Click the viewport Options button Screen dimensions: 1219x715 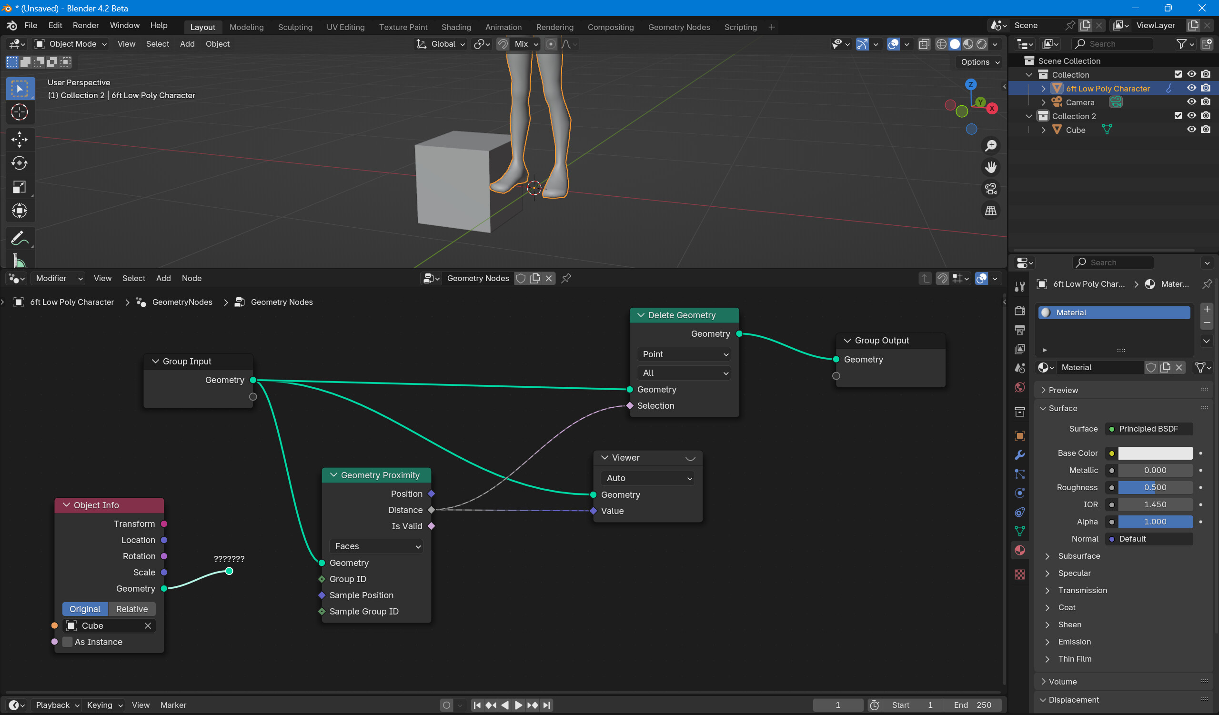tap(979, 62)
